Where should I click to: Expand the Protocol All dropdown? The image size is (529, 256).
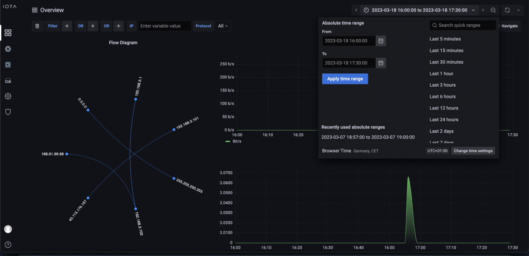pyautogui.click(x=224, y=26)
